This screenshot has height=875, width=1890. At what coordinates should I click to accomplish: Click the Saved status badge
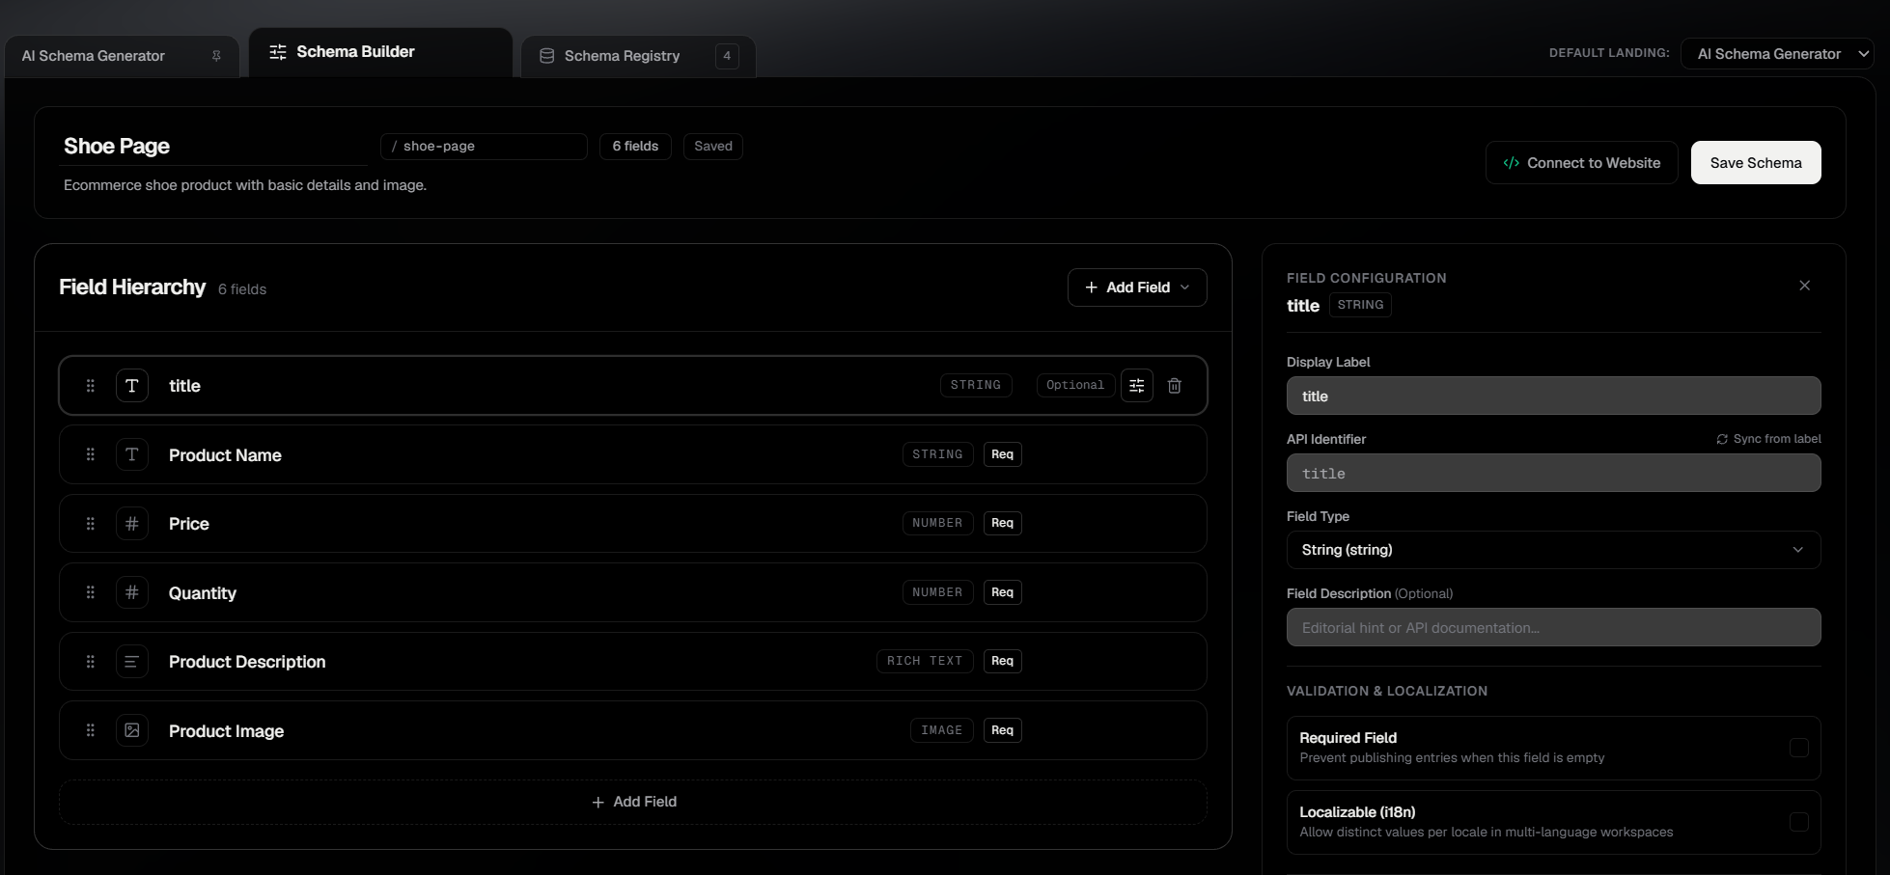point(713,147)
